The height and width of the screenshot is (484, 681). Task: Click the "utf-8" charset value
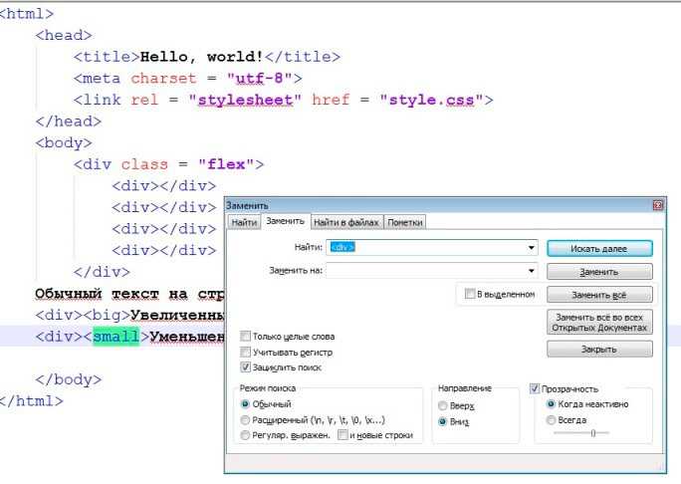(x=260, y=79)
